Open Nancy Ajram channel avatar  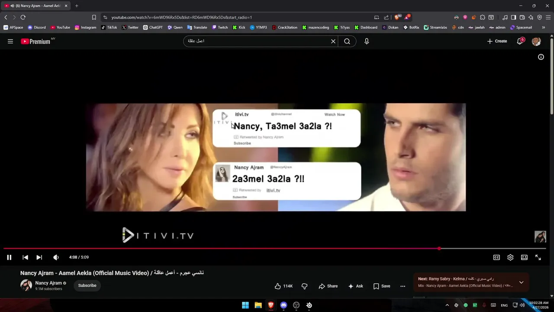pyautogui.click(x=26, y=285)
